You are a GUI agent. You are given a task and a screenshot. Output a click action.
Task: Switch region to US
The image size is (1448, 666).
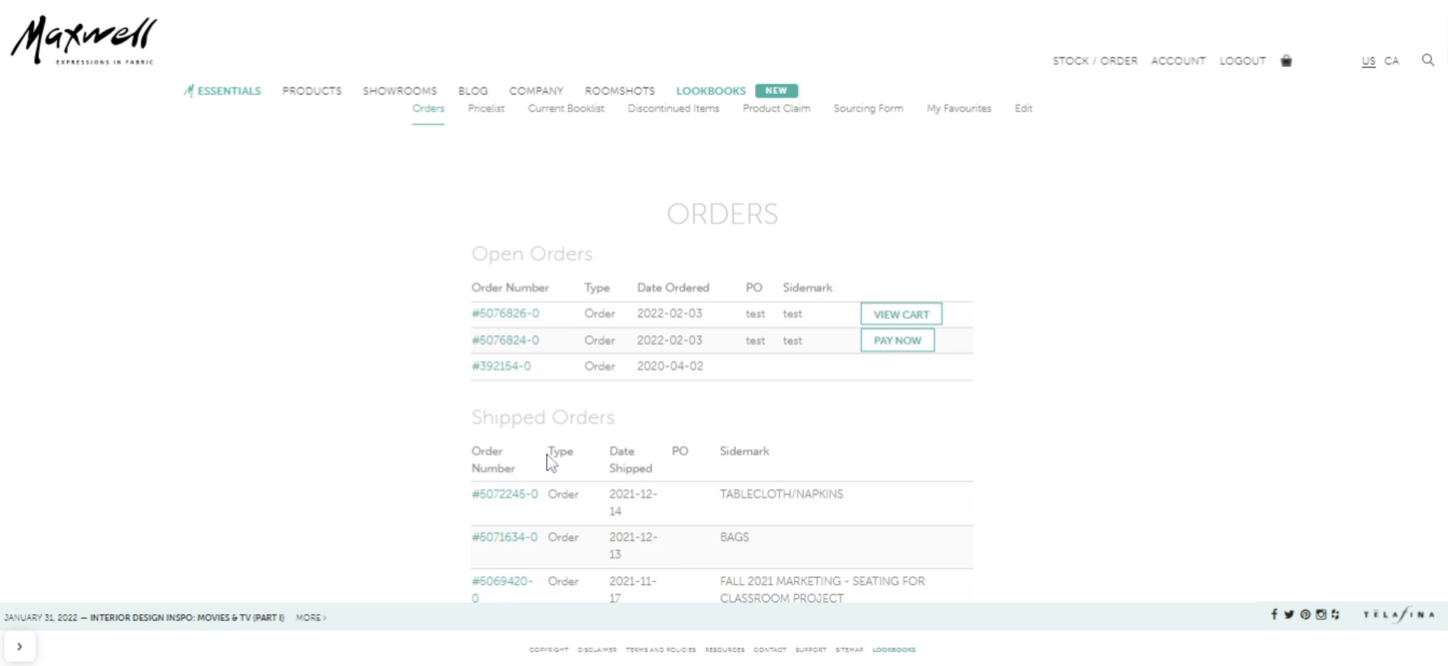pos(1368,61)
